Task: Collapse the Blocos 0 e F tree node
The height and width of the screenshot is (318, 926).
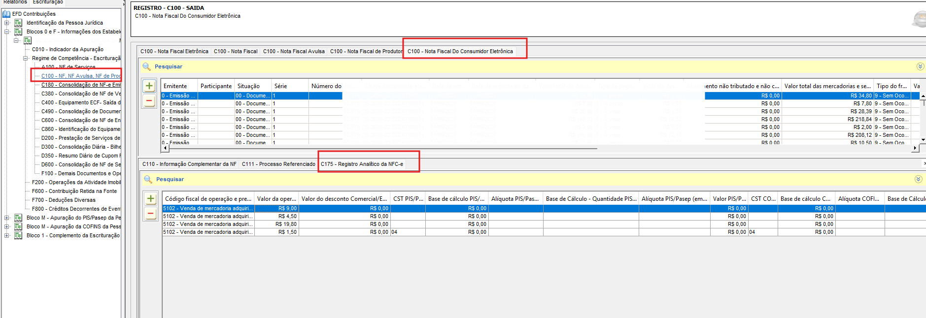Action: pyautogui.click(x=7, y=32)
